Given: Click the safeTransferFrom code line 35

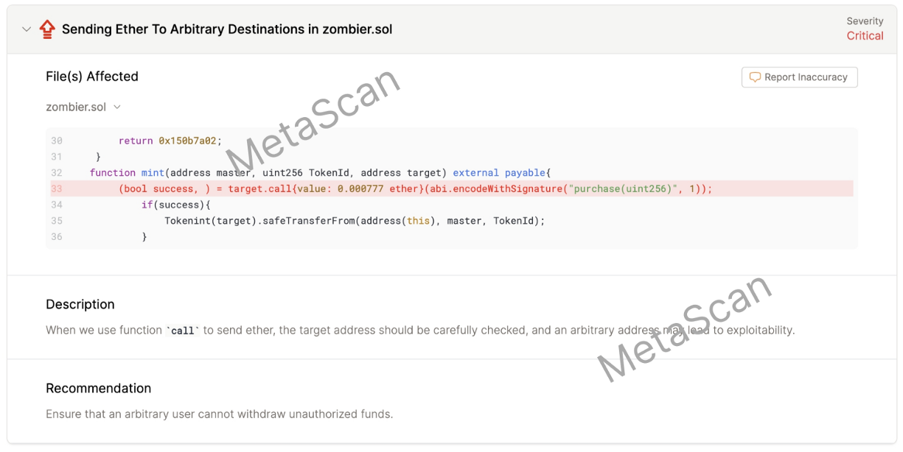Looking at the screenshot, I should (x=355, y=221).
